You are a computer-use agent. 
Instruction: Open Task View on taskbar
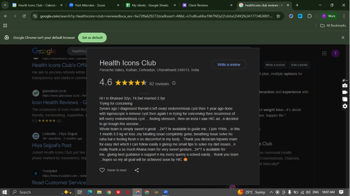(80, 192)
